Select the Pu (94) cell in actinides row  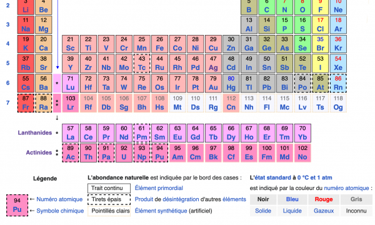160,152
